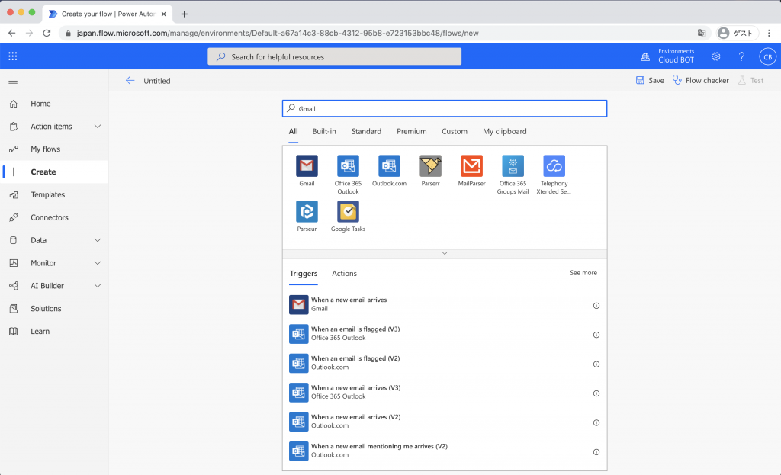
Task: Choose Gmail When a new email arrives trigger
Action: point(445,304)
